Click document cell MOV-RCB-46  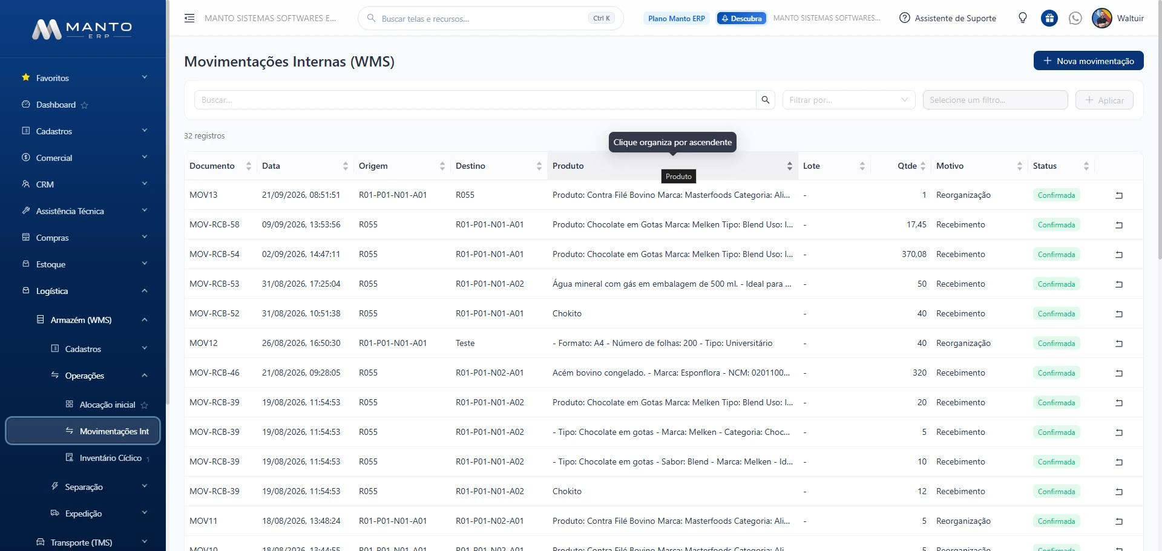pyautogui.click(x=214, y=373)
